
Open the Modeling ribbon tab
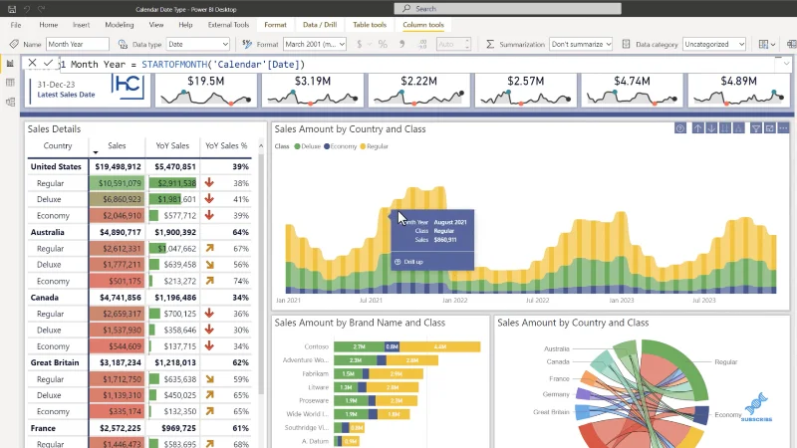120,24
